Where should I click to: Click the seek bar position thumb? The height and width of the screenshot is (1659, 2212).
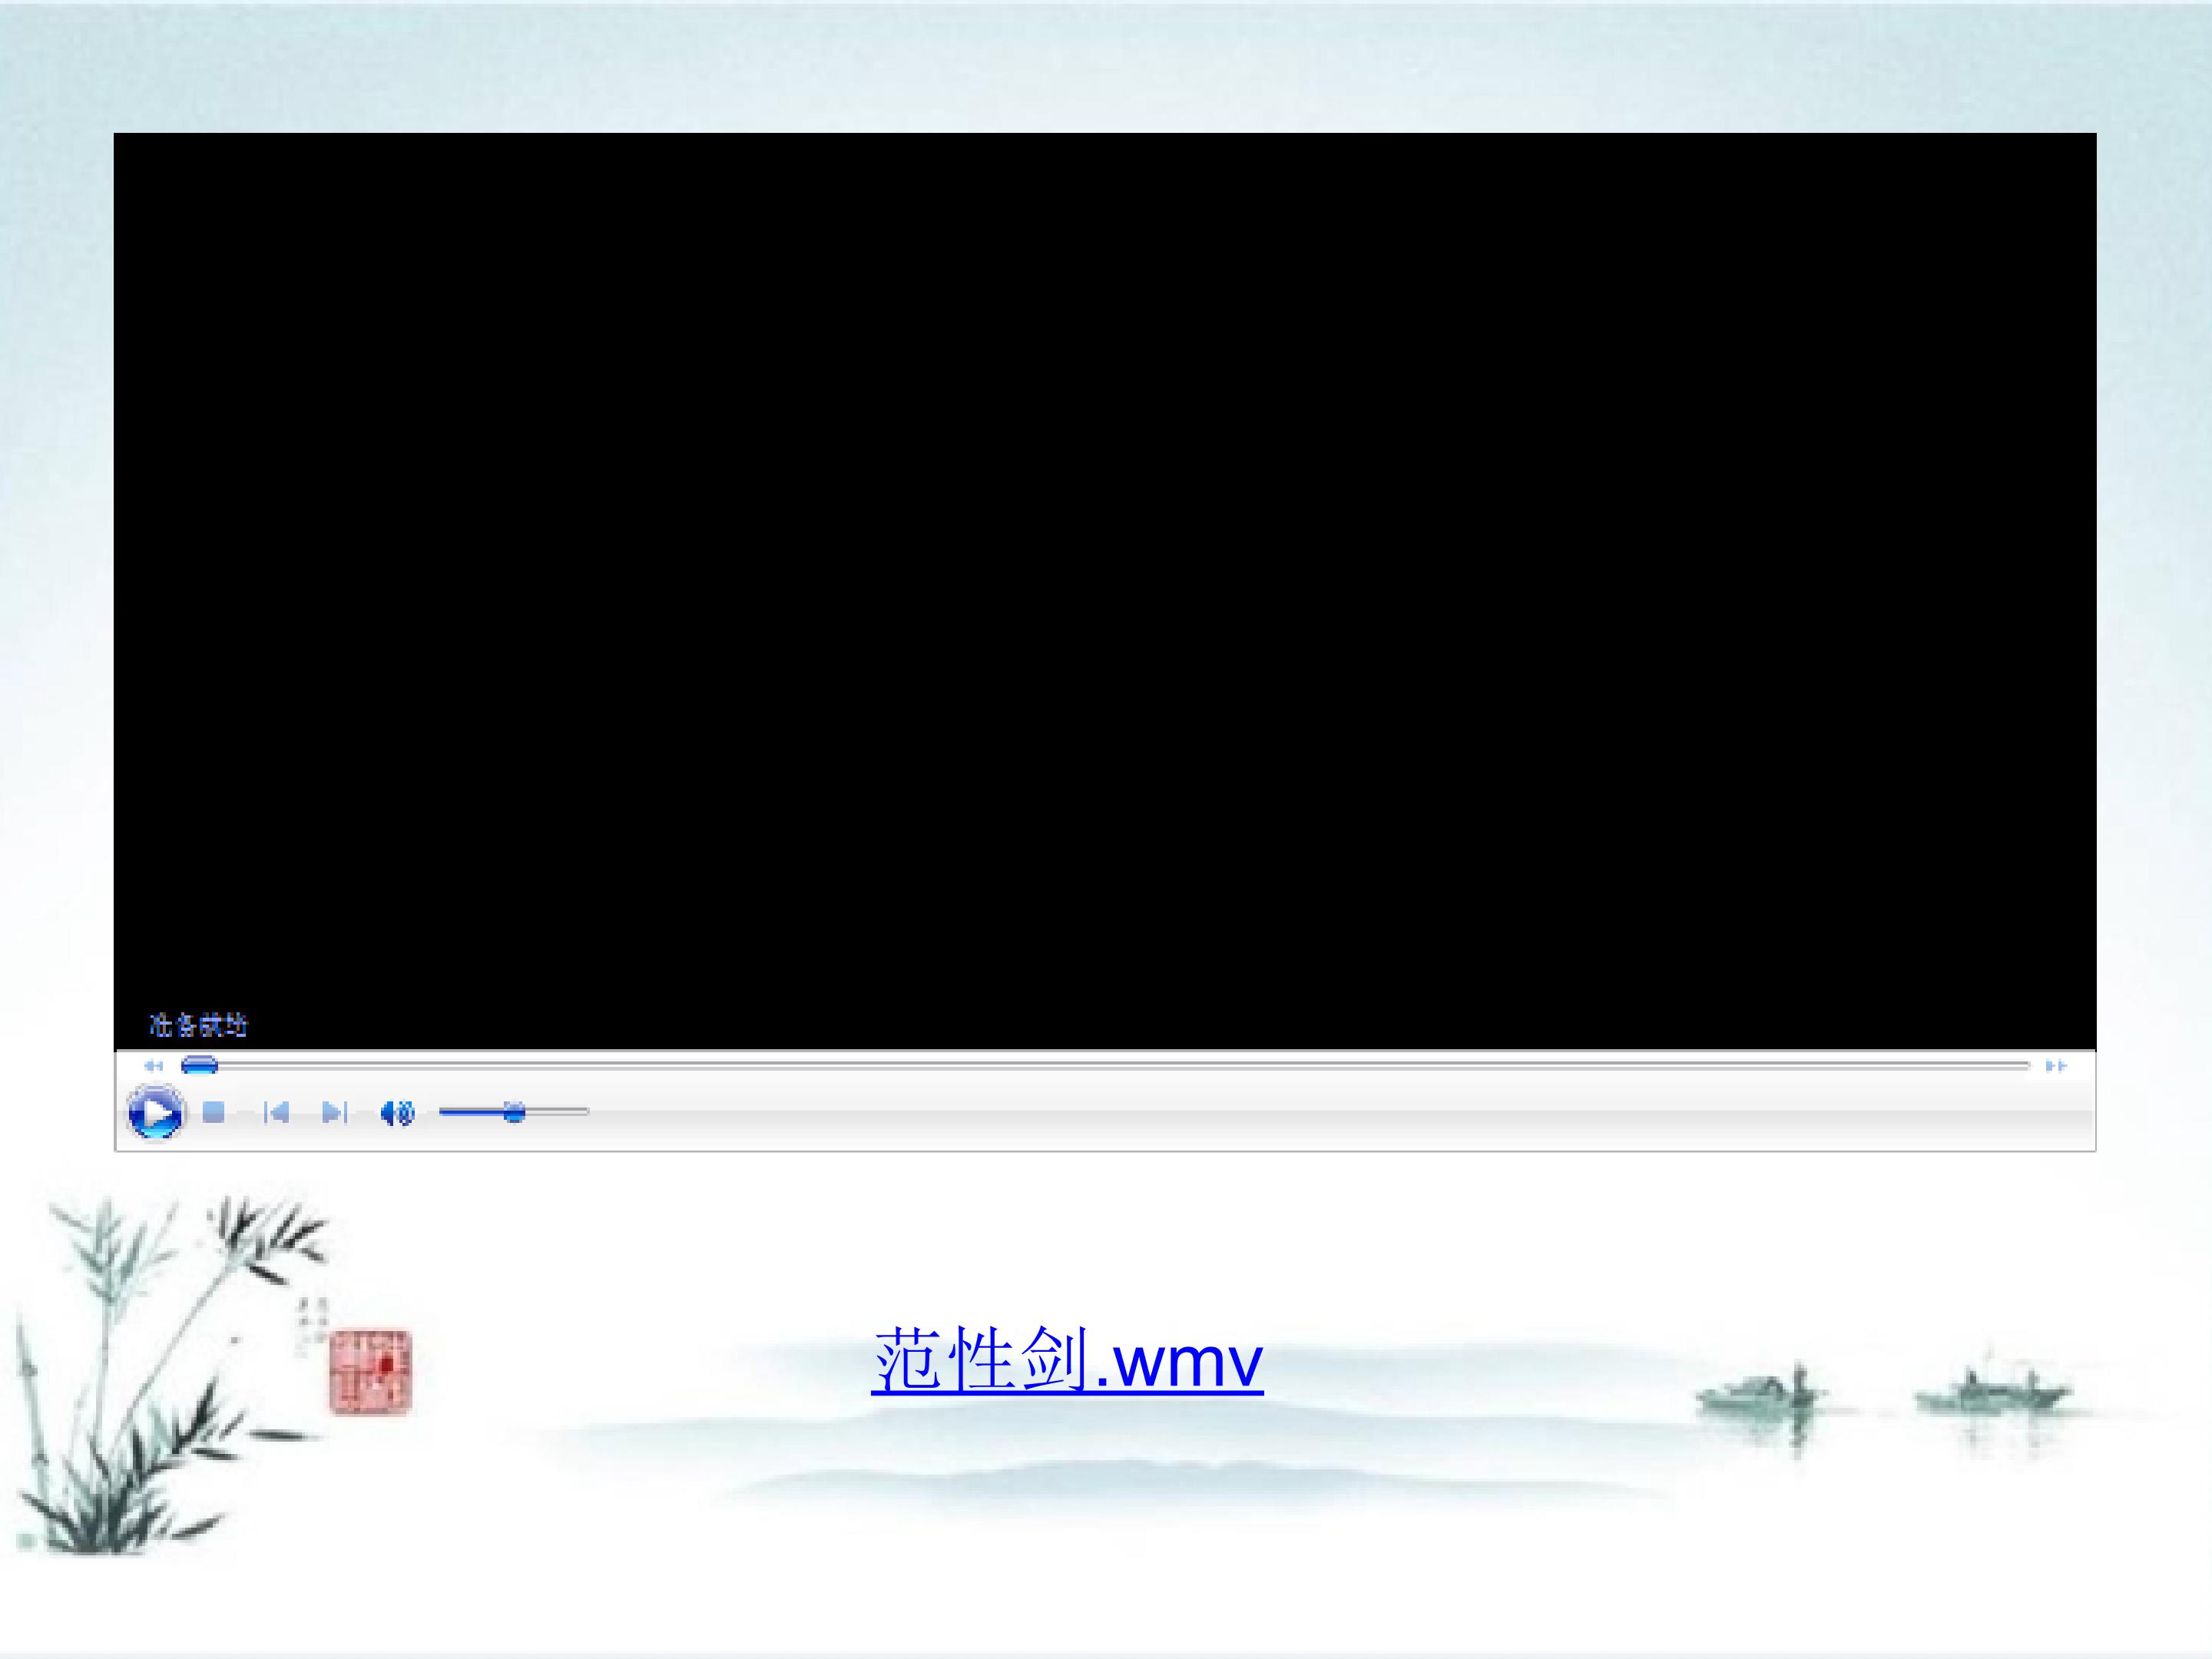pos(199,1066)
